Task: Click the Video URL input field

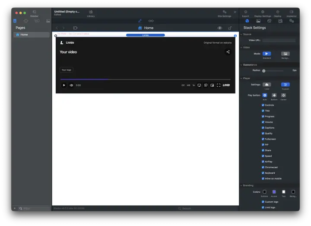Action: click(279, 40)
